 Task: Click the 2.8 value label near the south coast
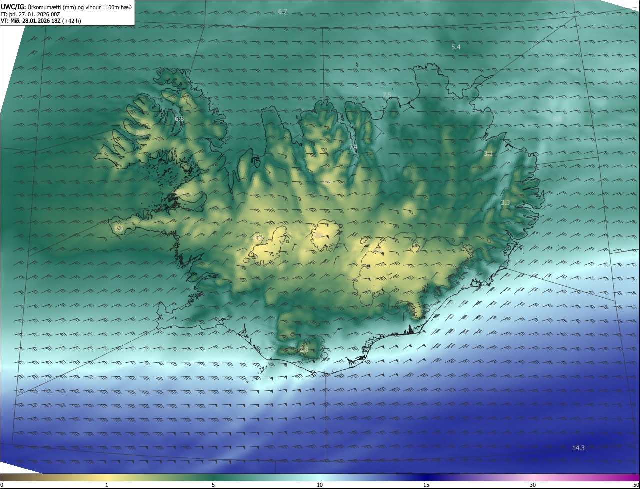(304, 350)
